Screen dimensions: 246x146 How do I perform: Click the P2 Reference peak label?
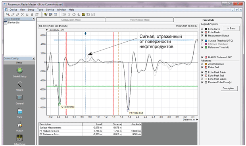pos(67,107)
